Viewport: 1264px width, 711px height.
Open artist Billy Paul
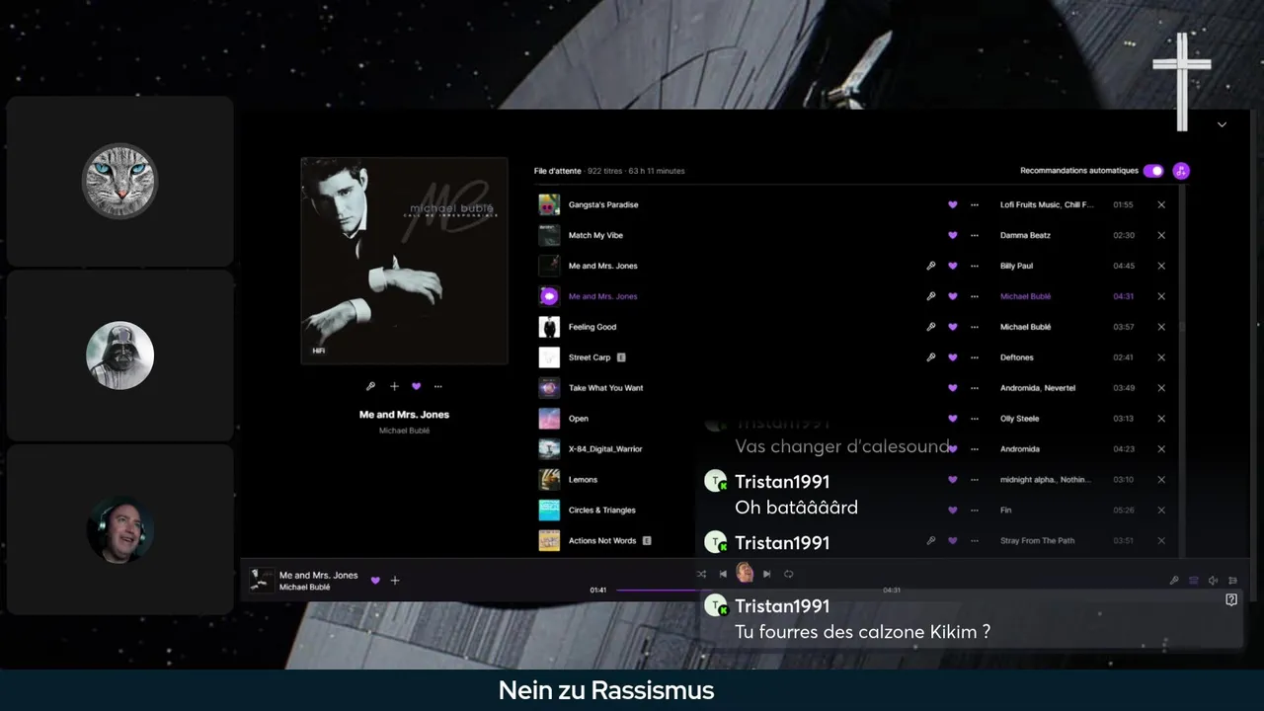(1016, 266)
